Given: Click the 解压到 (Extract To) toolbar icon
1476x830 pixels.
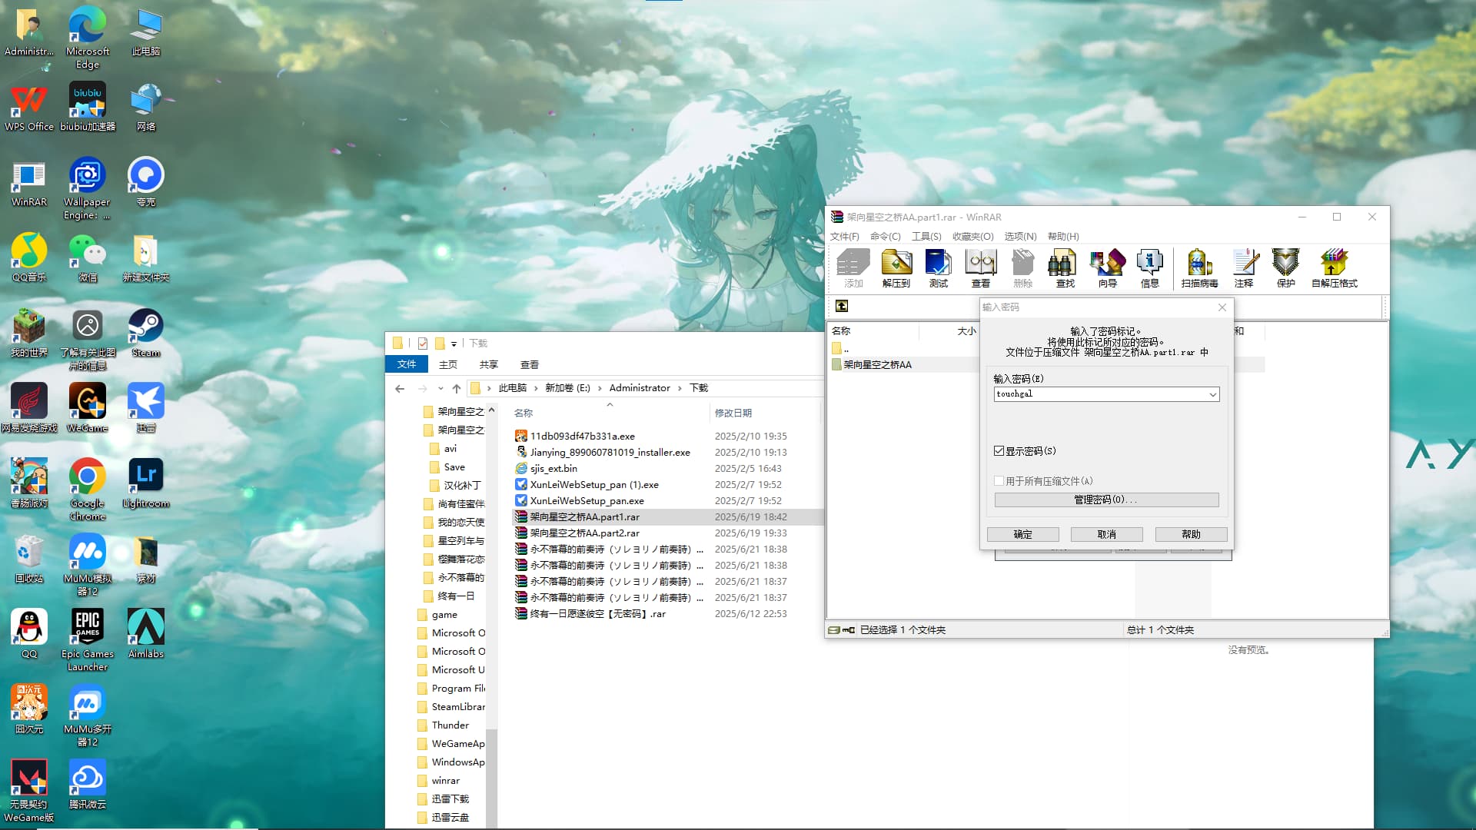Looking at the screenshot, I should tap(896, 267).
